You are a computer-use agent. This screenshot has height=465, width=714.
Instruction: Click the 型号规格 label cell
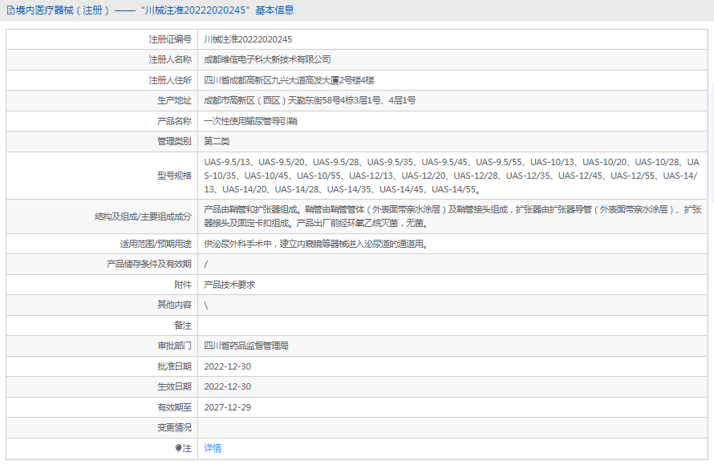click(x=102, y=176)
